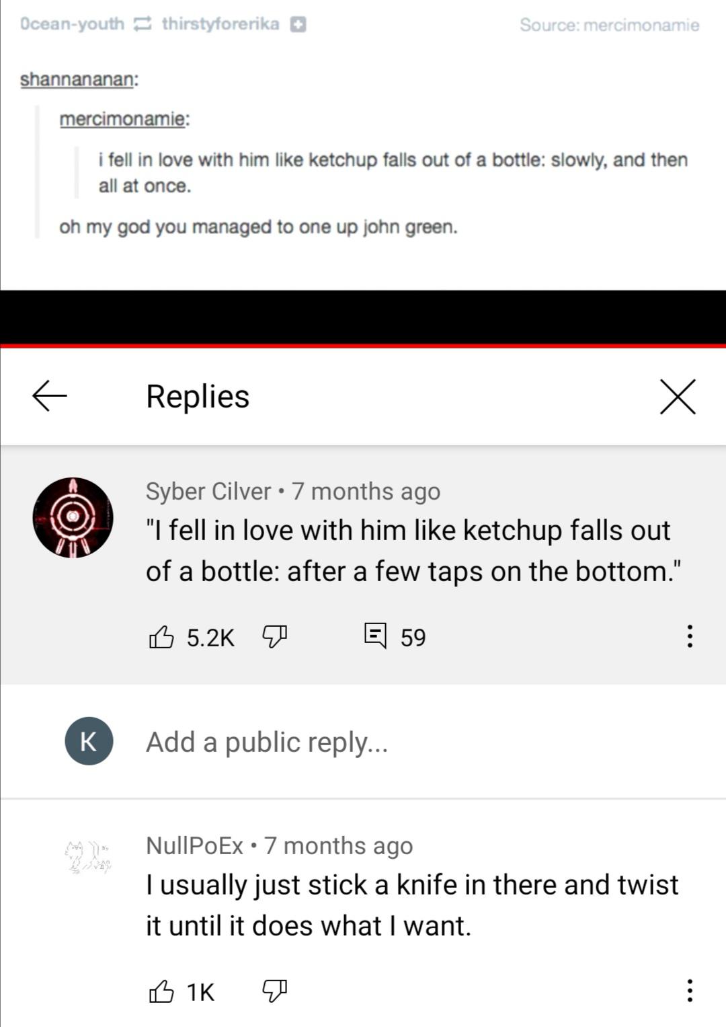The image size is (726, 1027).
Task: Click the reblog icon next to thirstyforerika
Action: [141, 24]
